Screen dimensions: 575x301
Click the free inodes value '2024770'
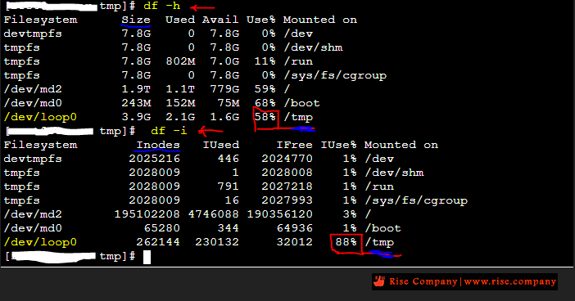pyautogui.click(x=287, y=159)
